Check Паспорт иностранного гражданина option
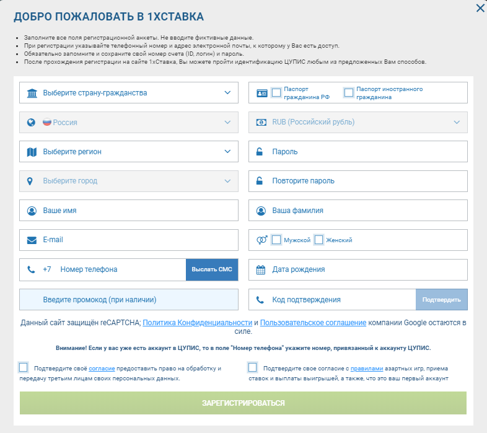Image resolution: width=487 pixels, height=433 pixels. point(349,92)
